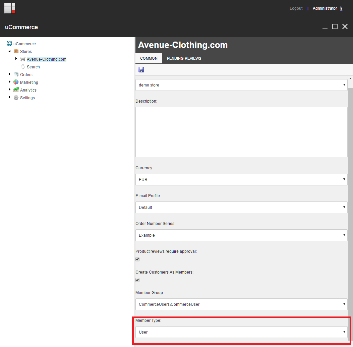This screenshot has height=347, width=353.
Task: Select the Orders tree item
Action: point(26,74)
